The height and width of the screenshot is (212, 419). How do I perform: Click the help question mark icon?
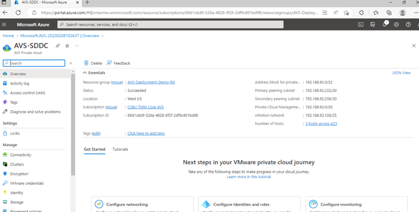tap(408, 24)
